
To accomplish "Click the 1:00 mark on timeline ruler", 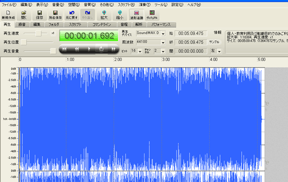I will click(71, 59).
